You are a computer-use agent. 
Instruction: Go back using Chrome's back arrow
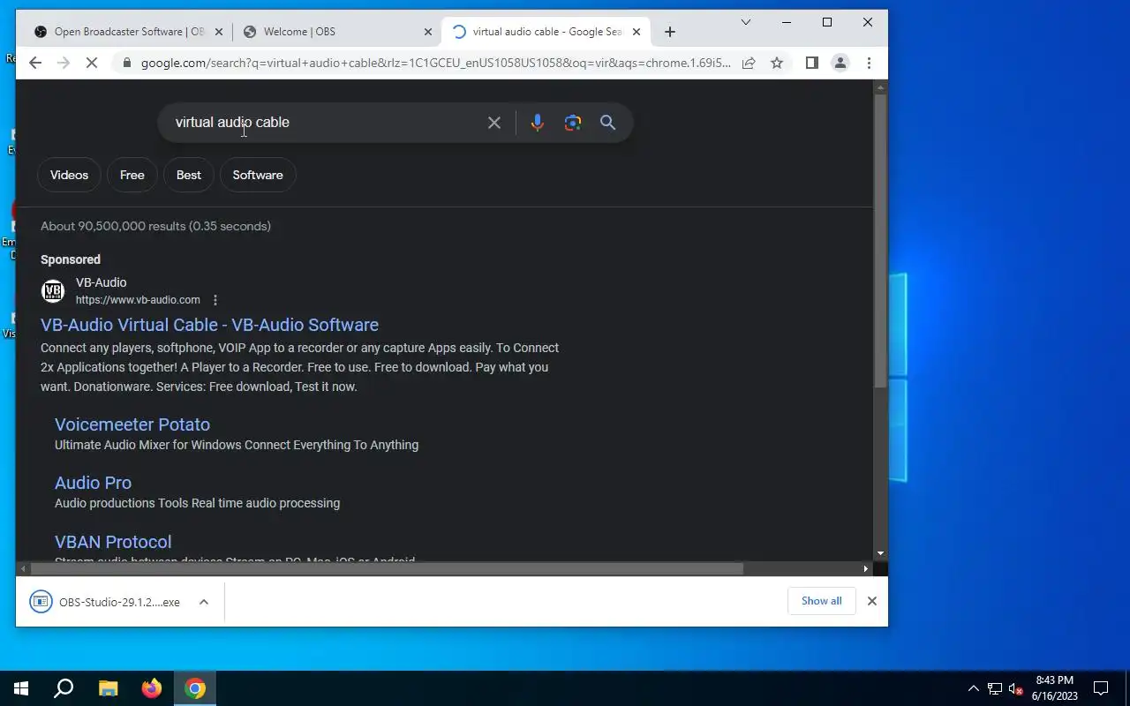point(35,63)
